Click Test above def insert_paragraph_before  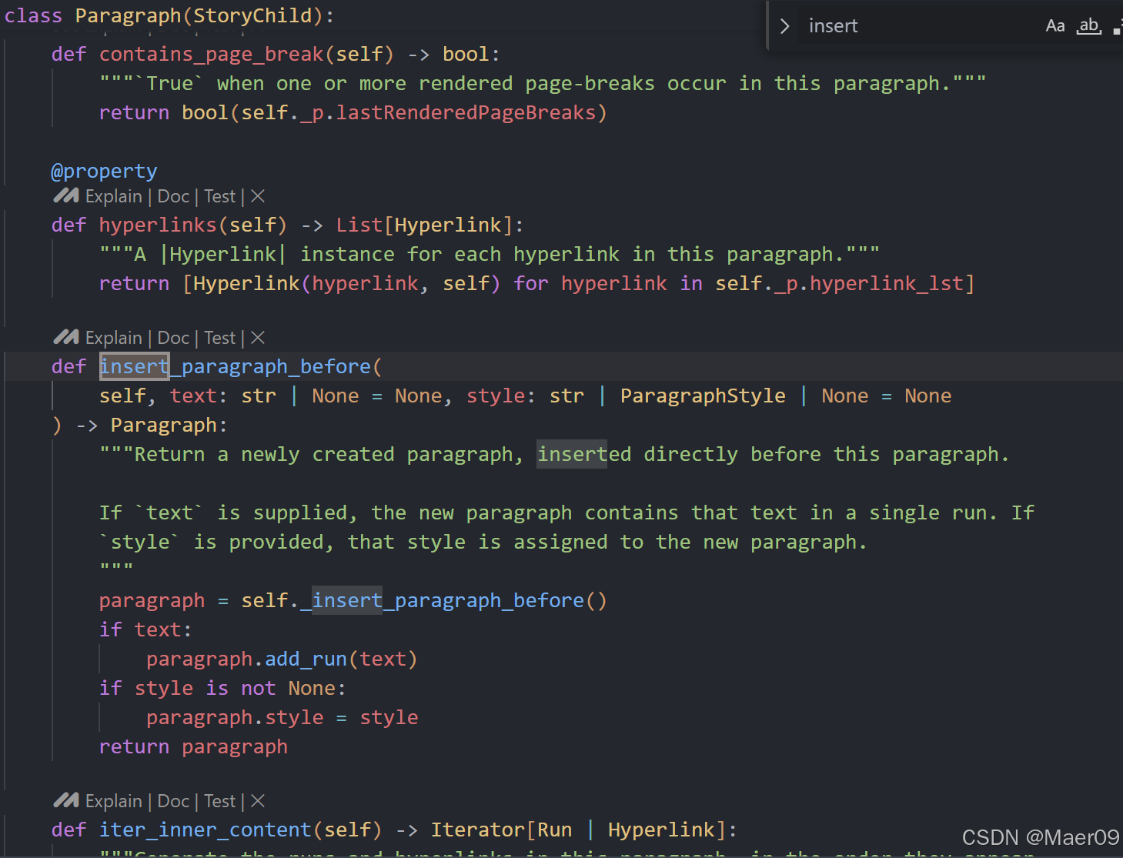pos(220,339)
